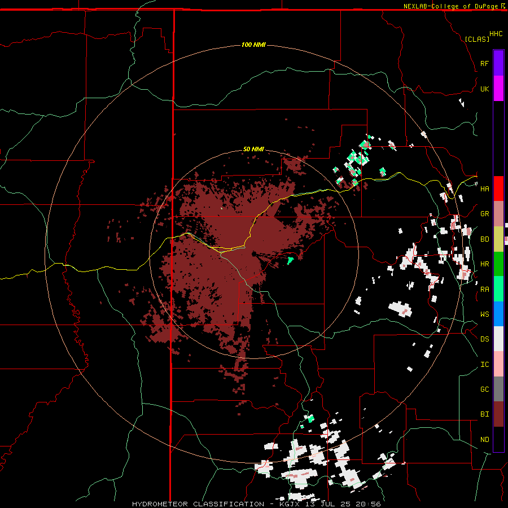
Task: Click the RA legend label
Action: [x=484, y=290]
